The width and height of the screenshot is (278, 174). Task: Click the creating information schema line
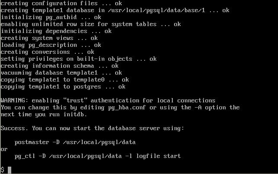point(60,66)
